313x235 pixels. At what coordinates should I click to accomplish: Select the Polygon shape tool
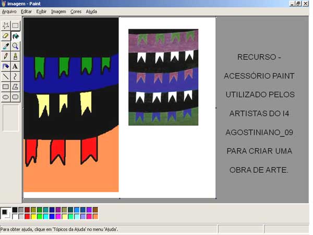(15, 87)
